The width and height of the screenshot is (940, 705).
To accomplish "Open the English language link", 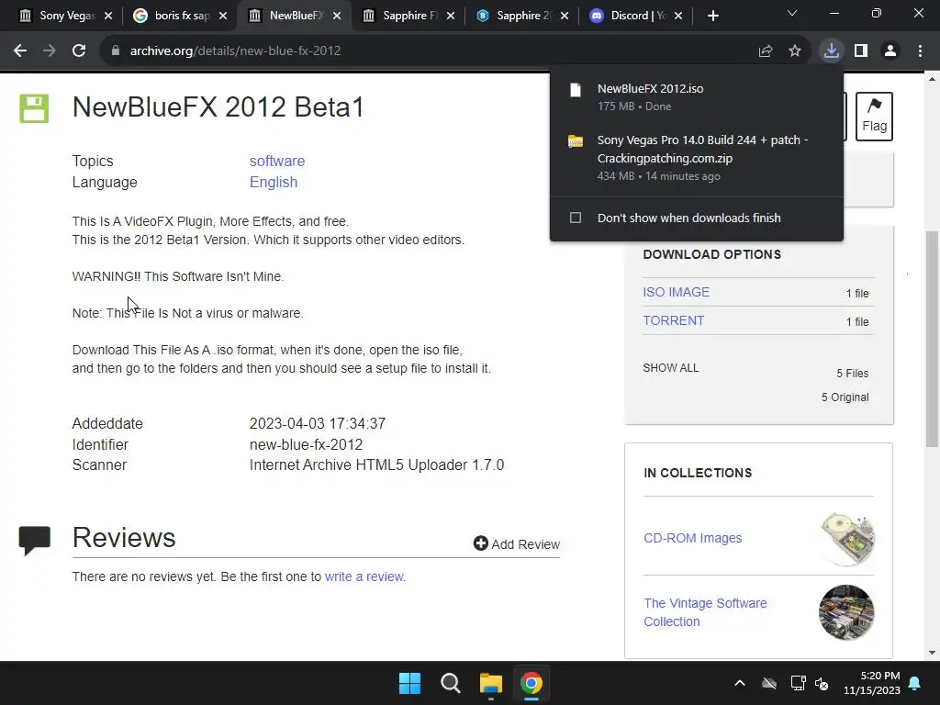I will click(274, 183).
